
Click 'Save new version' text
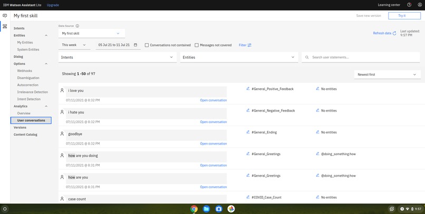(x=369, y=16)
